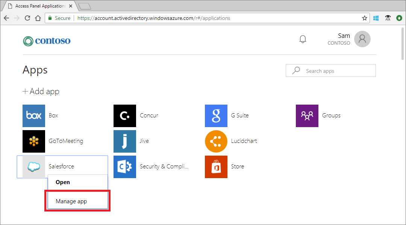Viewport: 406px width, 225px height.
Task: Click the Security & Compliance app icon
Action: (125, 167)
